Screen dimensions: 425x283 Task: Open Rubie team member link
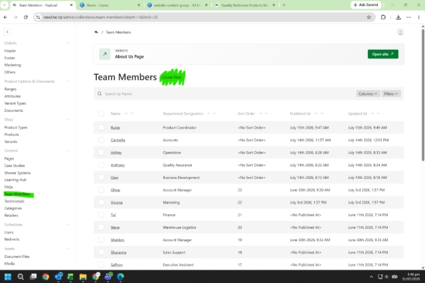[115, 127]
